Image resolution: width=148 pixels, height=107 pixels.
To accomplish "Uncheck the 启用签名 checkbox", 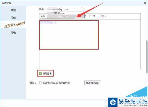I will [40, 73].
